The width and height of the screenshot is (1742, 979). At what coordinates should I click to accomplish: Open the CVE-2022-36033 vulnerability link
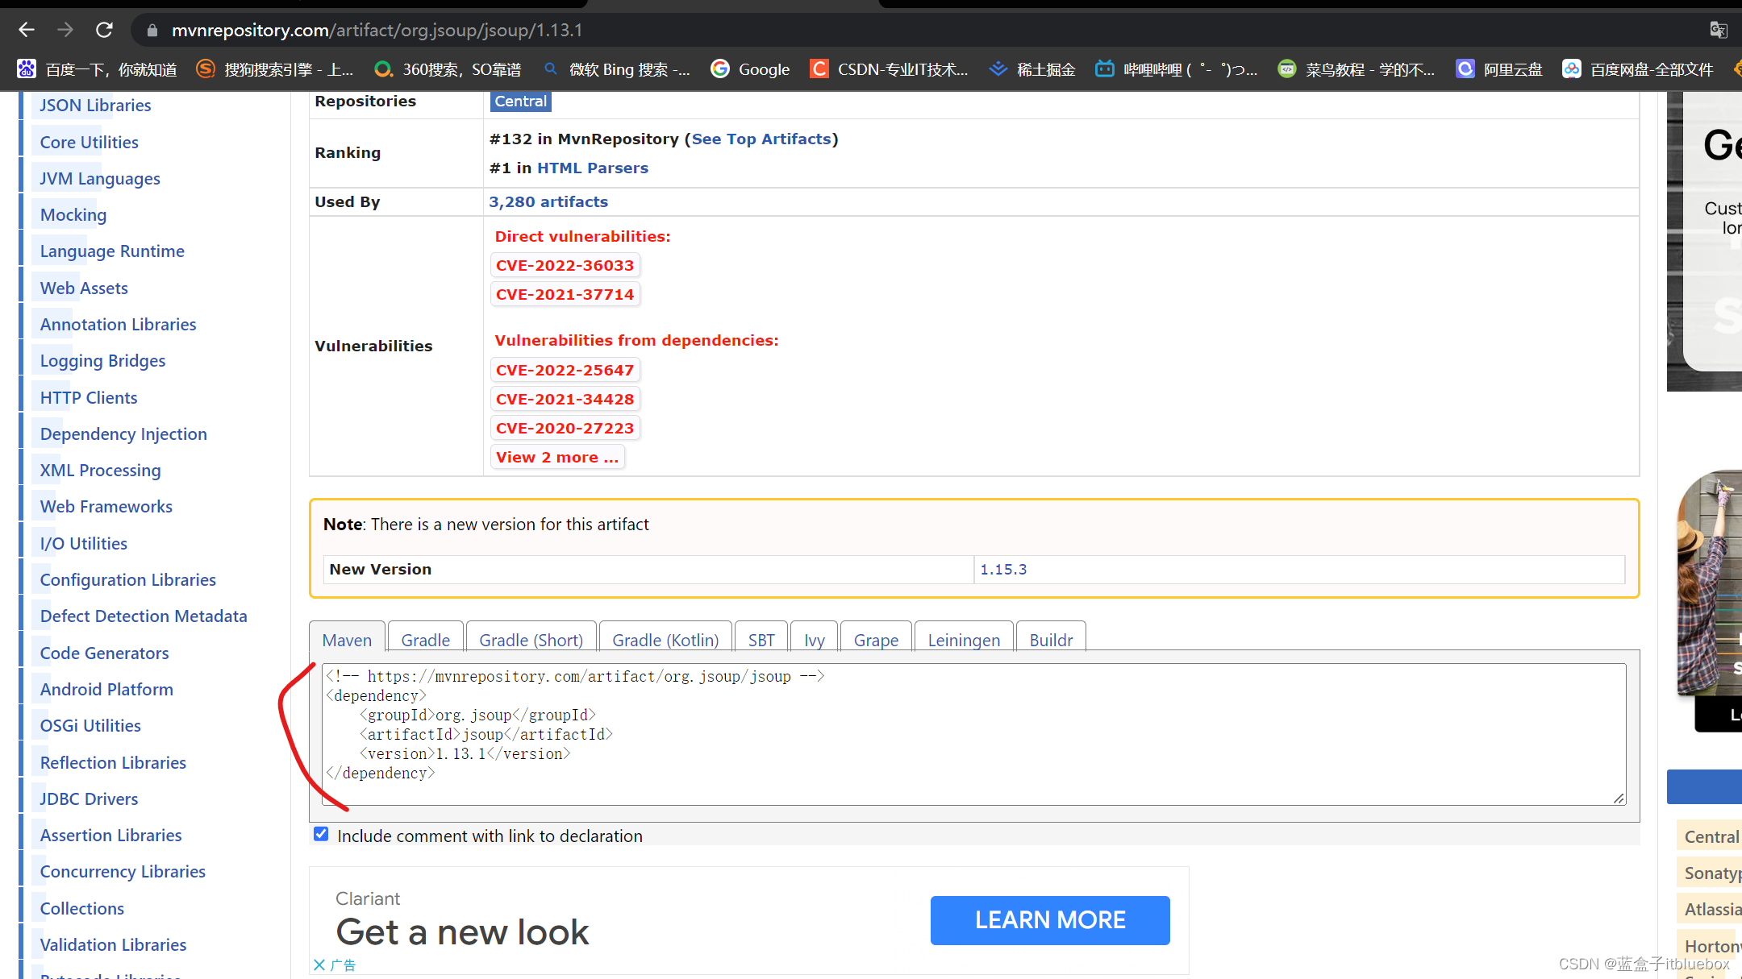(565, 265)
